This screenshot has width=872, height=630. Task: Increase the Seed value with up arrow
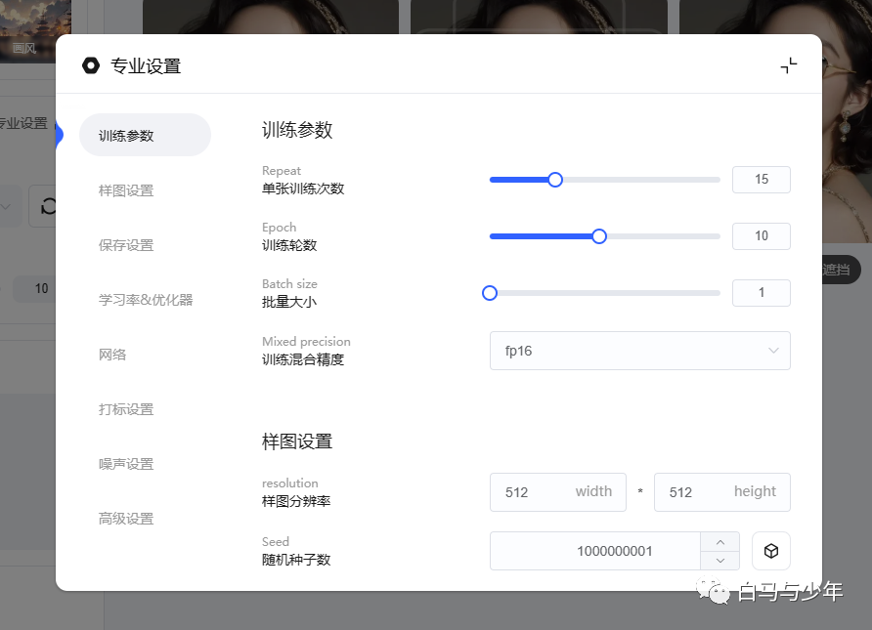click(x=720, y=542)
